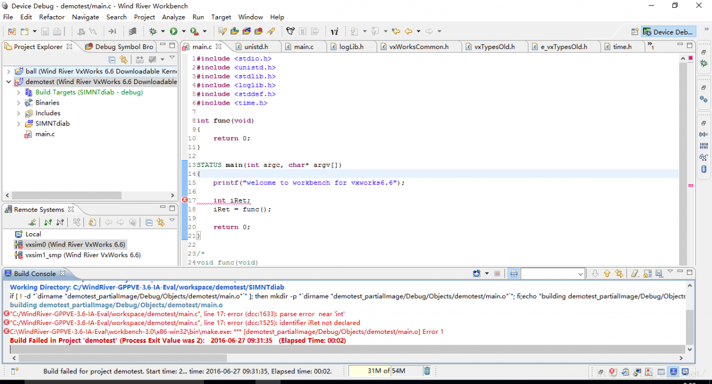This screenshot has width=712, height=384.
Task: Minimize the Build Console view
Action: click(x=681, y=272)
